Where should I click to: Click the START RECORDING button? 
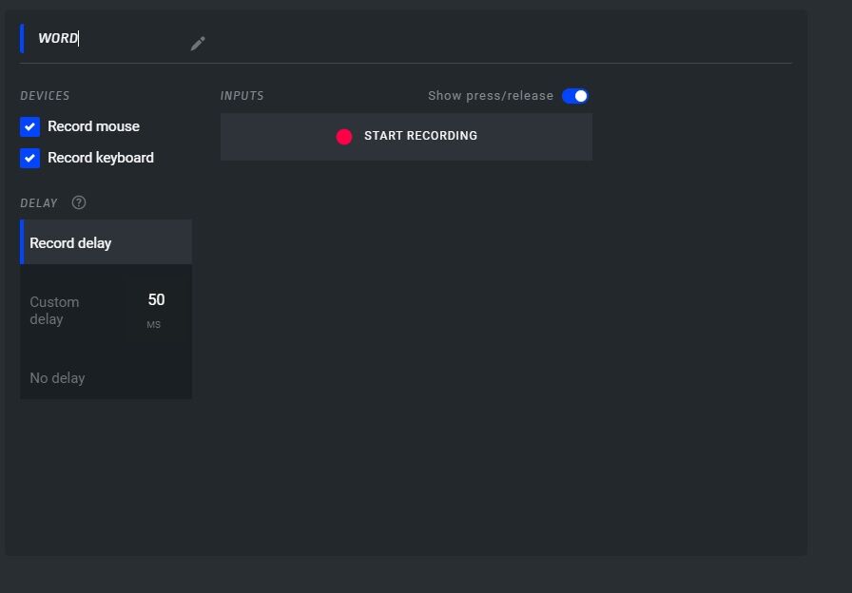406,136
